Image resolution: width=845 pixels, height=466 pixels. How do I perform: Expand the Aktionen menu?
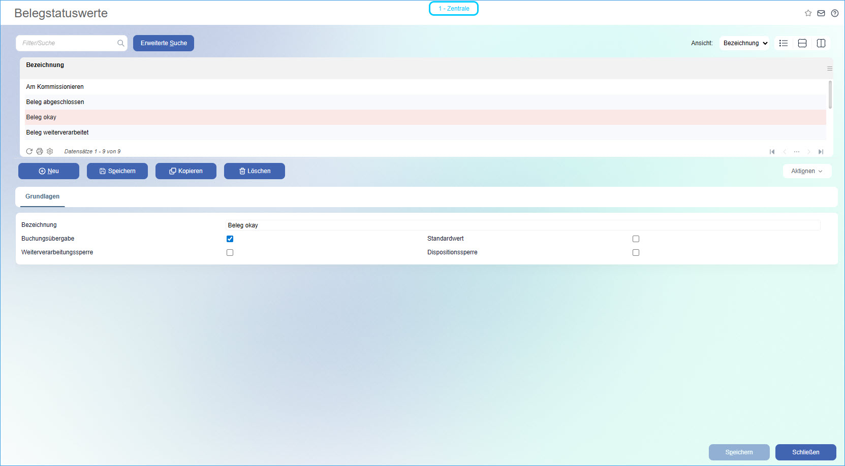pos(807,171)
